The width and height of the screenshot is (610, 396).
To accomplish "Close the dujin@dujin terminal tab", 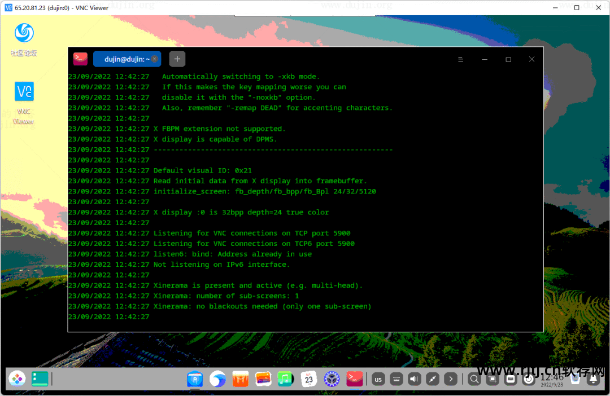I will point(154,59).
